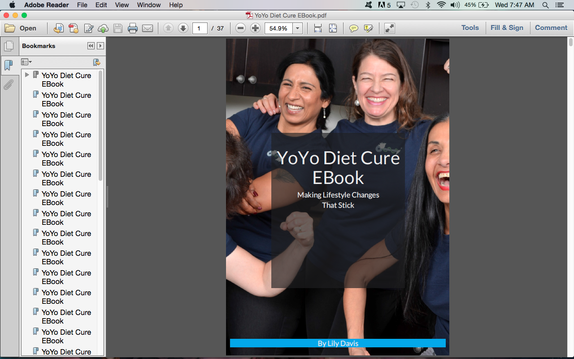Email the file using the envelope icon
Screen dimensions: 574x359
[x=148, y=29]
